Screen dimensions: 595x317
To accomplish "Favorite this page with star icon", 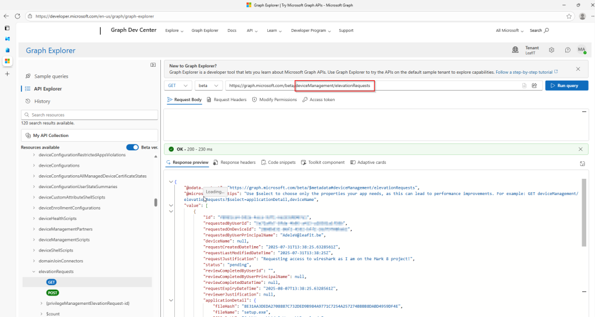I will pos(569,16).
